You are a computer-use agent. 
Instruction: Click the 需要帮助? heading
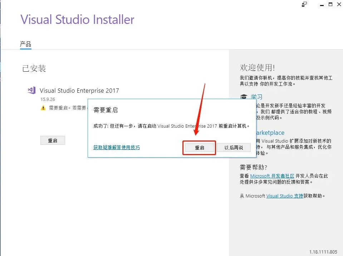pyautogui.click(x=253, y=167)
